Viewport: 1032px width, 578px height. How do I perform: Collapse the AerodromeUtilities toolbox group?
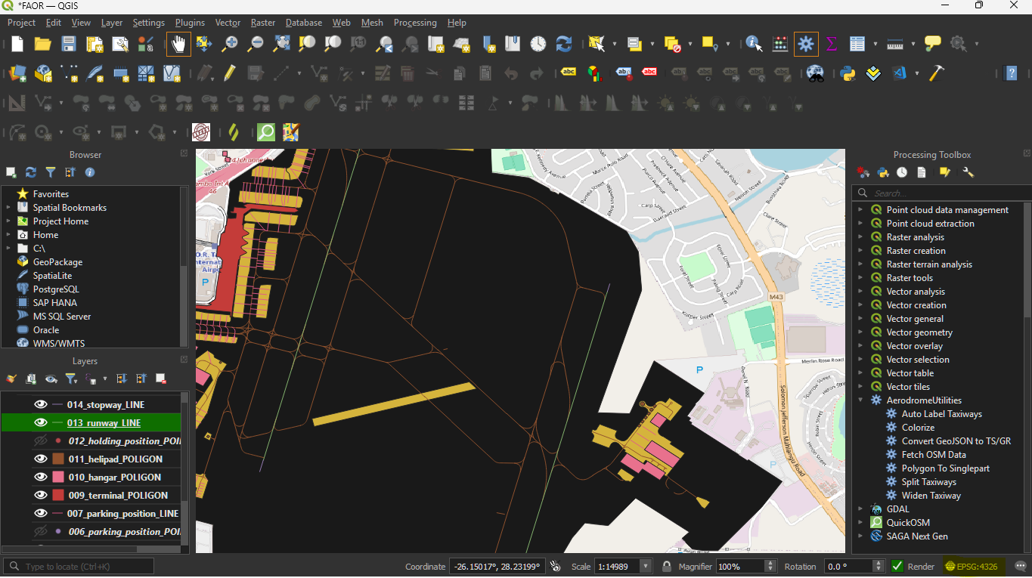860,400
